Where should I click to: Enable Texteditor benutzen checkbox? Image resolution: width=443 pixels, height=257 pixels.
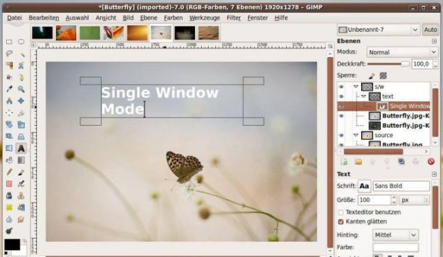point(341,212)
